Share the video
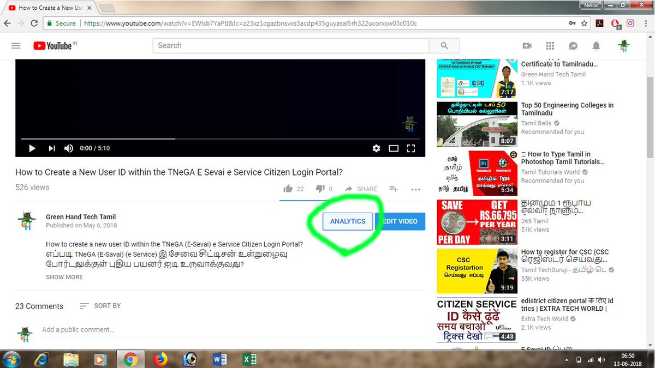This screenshot has height=368, width=655. [x=361, y=189]
